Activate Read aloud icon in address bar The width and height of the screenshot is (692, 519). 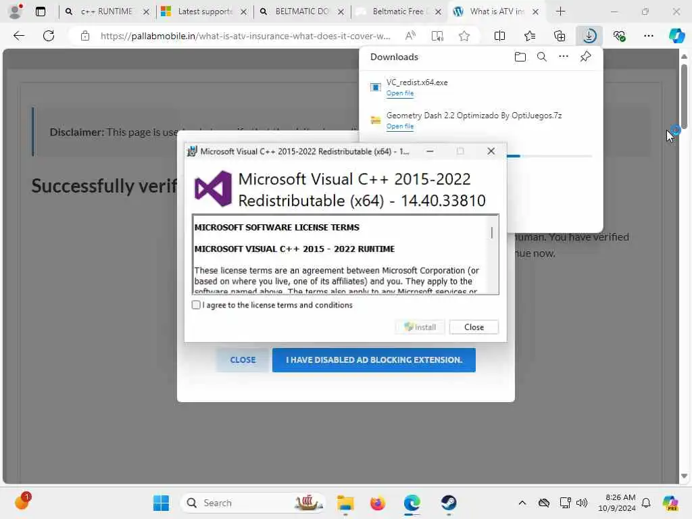tap(410, 36)
